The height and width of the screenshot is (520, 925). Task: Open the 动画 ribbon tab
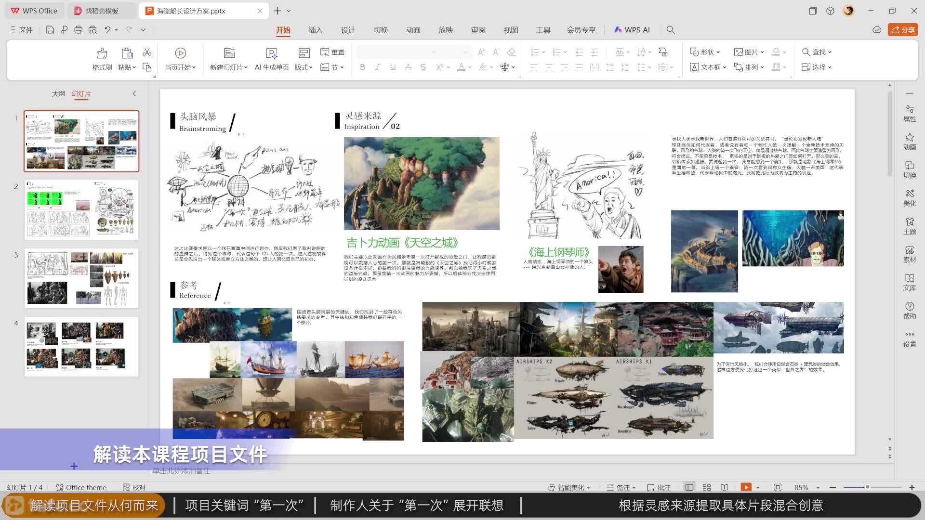coord(413,30)
